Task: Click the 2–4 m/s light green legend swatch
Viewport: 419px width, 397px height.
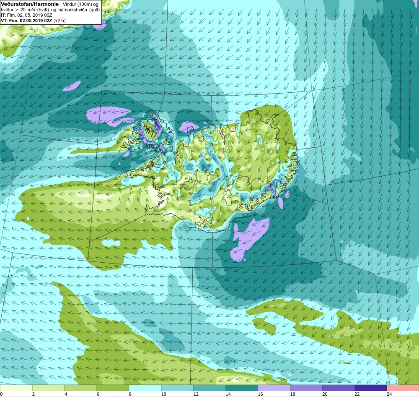Action: (48, 388)
